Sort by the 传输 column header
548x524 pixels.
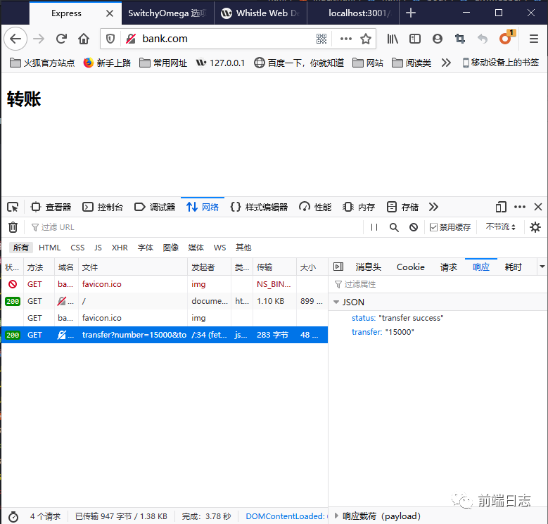274,267
